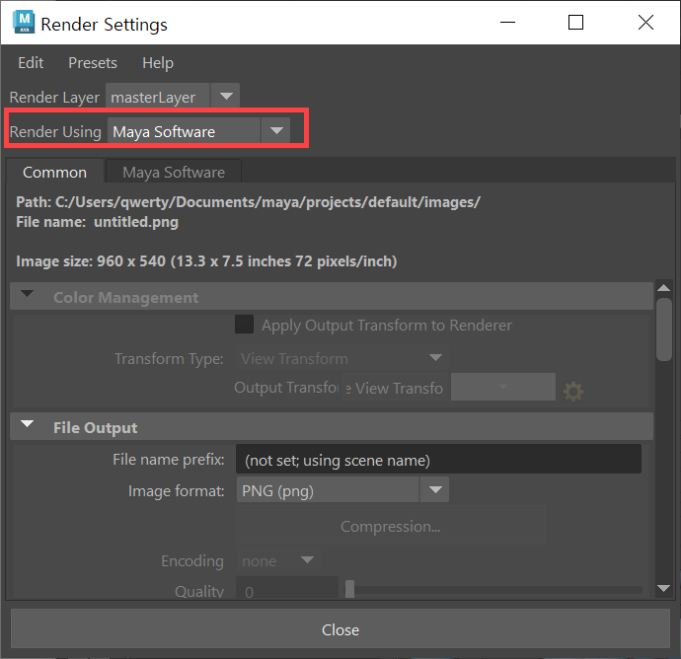Viewport: 681px width, 659px height.
Task: Open the Render Layer masterLayer dropdown
Action: (x=173, y=97)
